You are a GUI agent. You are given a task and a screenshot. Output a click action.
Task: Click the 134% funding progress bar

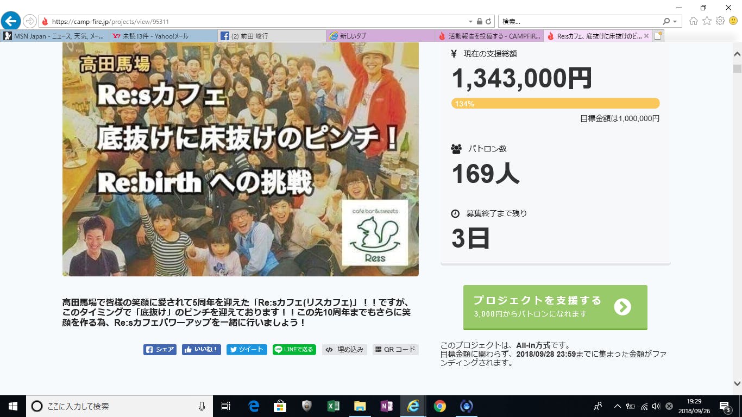click(x=555, y=104)
